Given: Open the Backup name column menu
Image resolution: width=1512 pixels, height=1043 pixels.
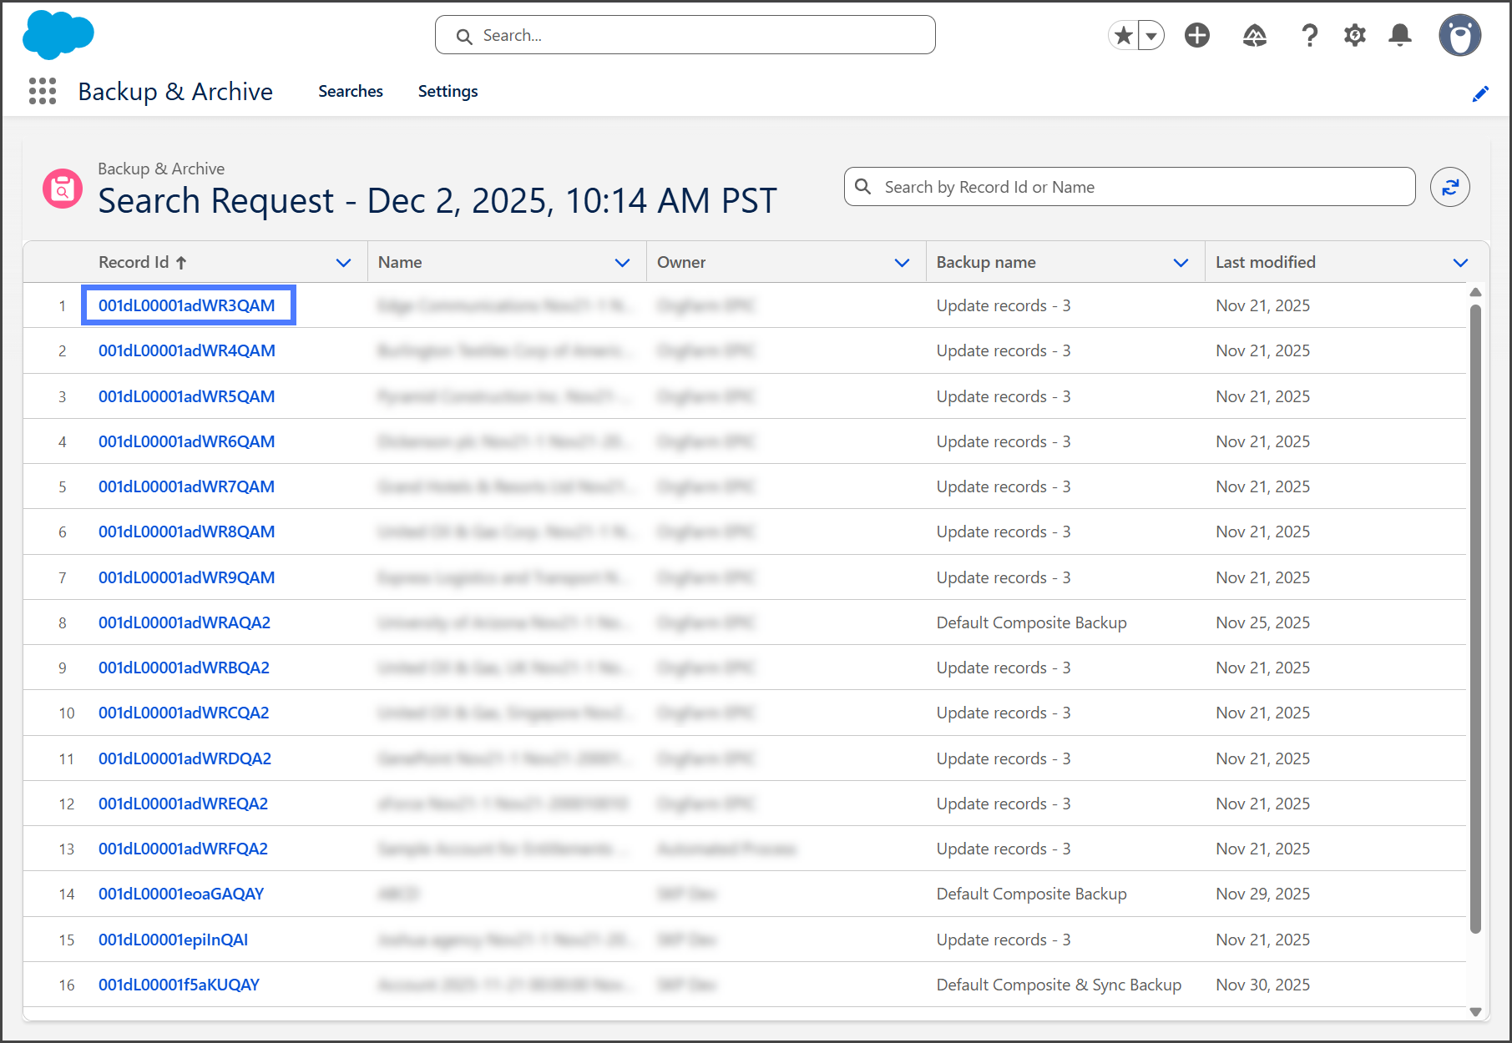Looking at the screenshot, I should (x=1181, y=263).
